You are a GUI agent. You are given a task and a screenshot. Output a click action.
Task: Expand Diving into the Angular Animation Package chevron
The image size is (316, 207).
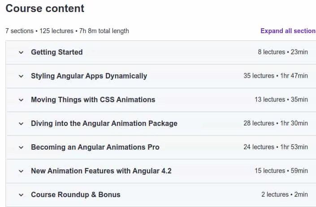click(21, 124)
